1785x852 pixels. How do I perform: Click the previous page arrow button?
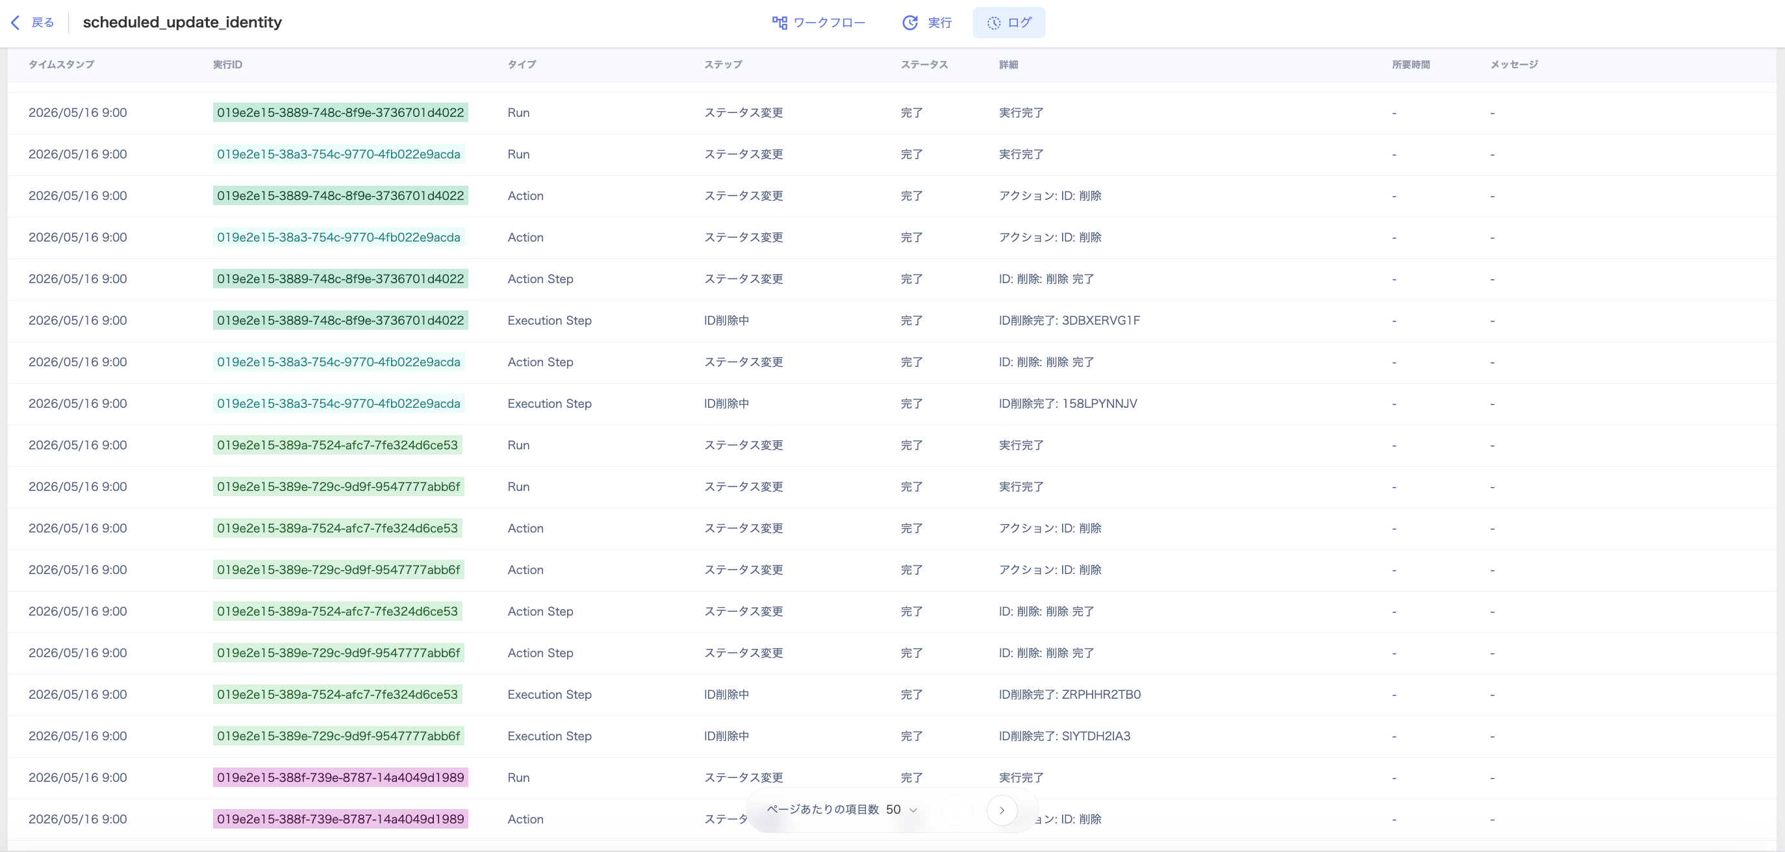[x=956, y=810]
